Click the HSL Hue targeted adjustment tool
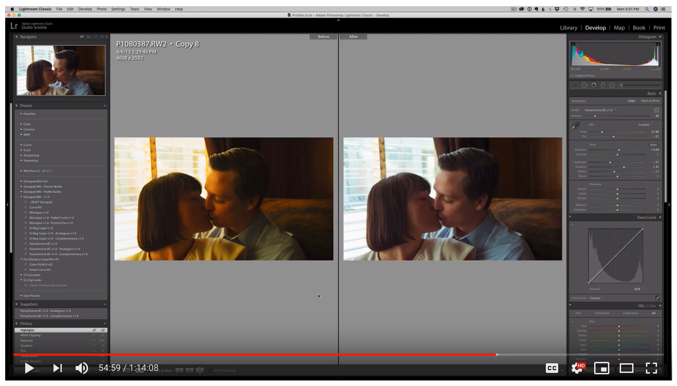Viewport: 677px width, 386px height. tap(572, 322)
